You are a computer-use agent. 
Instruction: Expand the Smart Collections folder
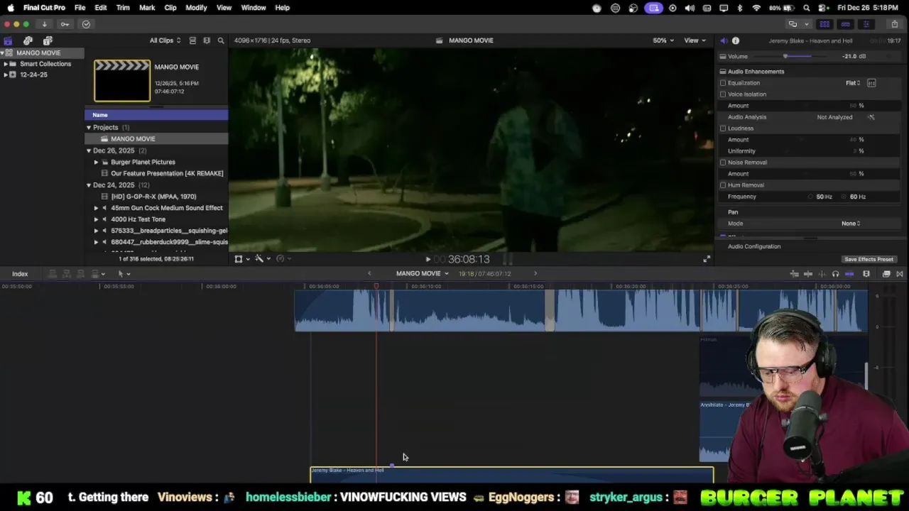pos(6,64)
